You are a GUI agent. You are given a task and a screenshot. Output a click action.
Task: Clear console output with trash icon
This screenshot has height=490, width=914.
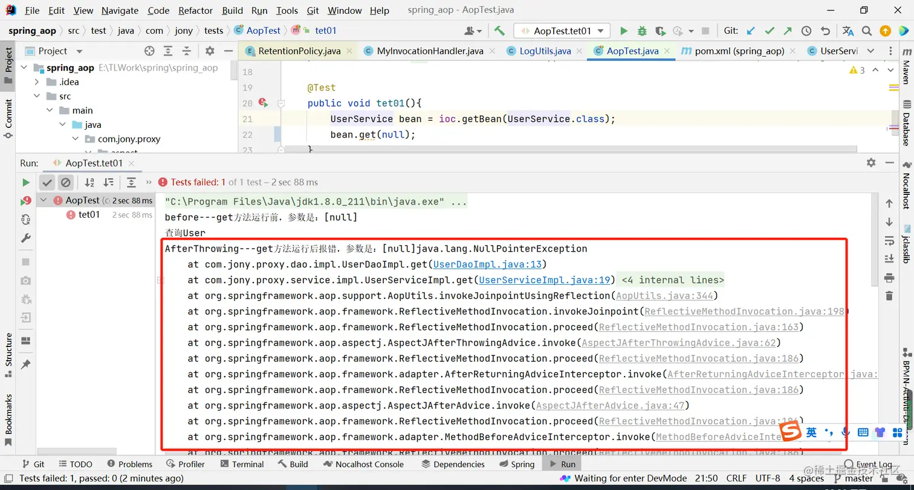889,296
